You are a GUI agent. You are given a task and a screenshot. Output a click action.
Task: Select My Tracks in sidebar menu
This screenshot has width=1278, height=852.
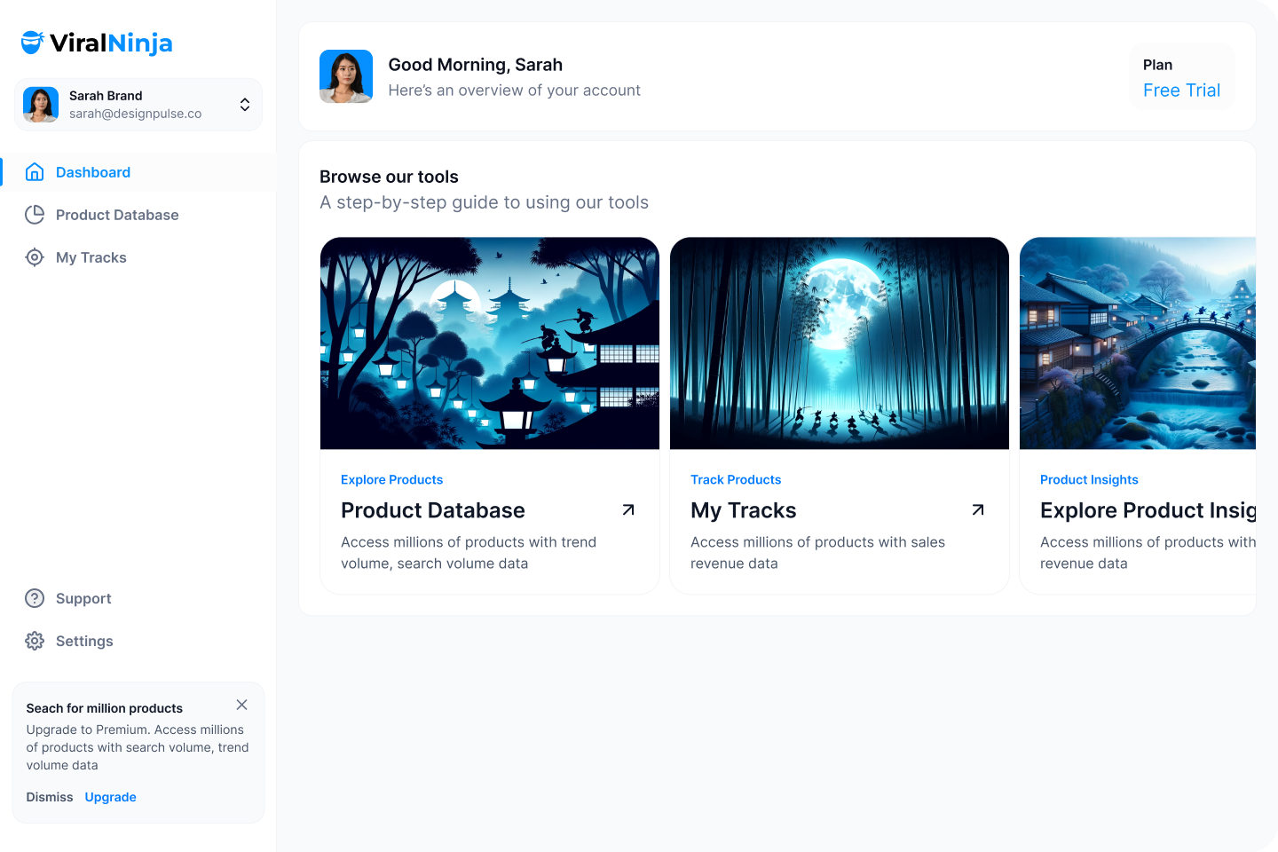click(x=91, y=257)
